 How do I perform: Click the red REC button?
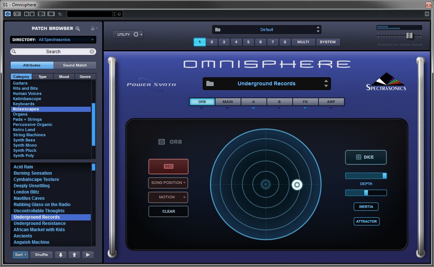click(168, 167)
